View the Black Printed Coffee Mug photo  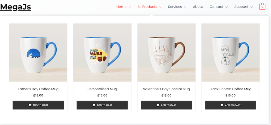tap(231, 53)
